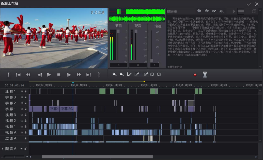263x160 pixels.
Task: Redo the action with redo arrow
Action: 159,74
